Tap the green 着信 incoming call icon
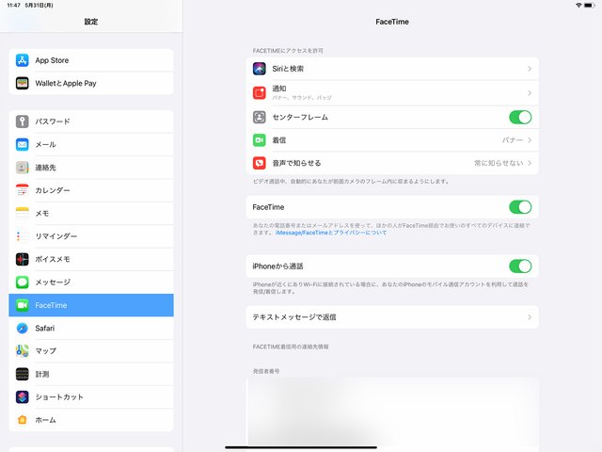This screenshot has width=602, height=452. pos(260,140)
